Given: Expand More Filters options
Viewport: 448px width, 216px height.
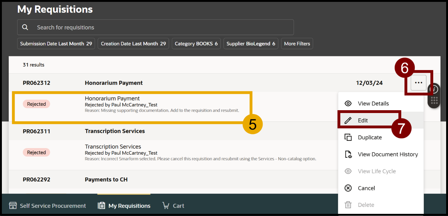Looking at the screenshot, I should coord(297,44).
